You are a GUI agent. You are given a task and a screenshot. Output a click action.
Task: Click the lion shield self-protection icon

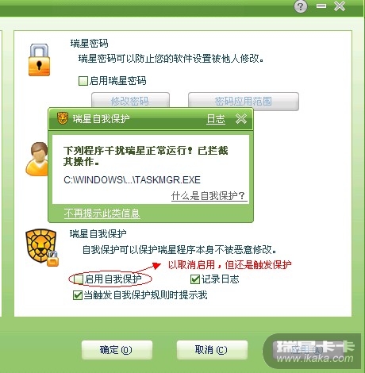(42, 248)
